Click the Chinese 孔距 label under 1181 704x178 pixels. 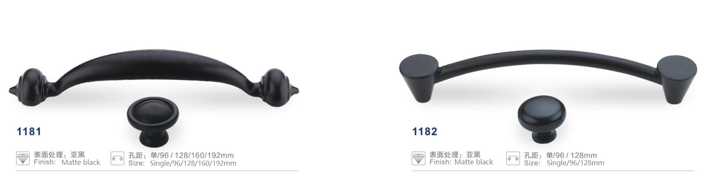136,155
